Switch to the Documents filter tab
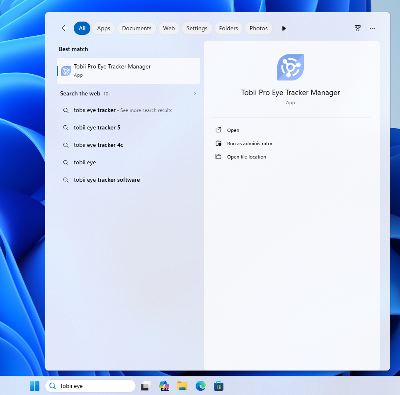The image size is (400, 395). pyautogui.click(x=137, y=28)
